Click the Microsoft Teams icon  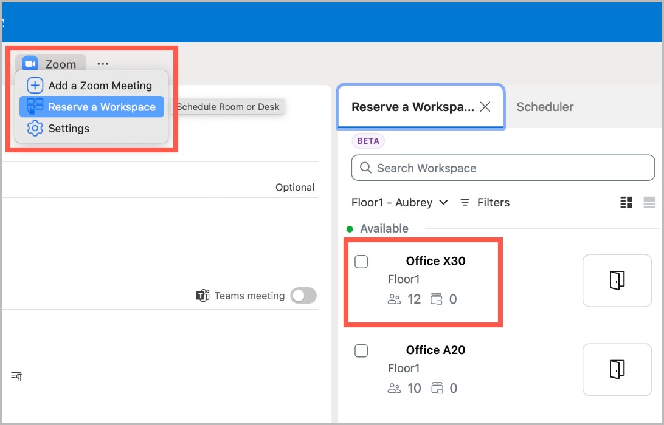pos(202,296)
